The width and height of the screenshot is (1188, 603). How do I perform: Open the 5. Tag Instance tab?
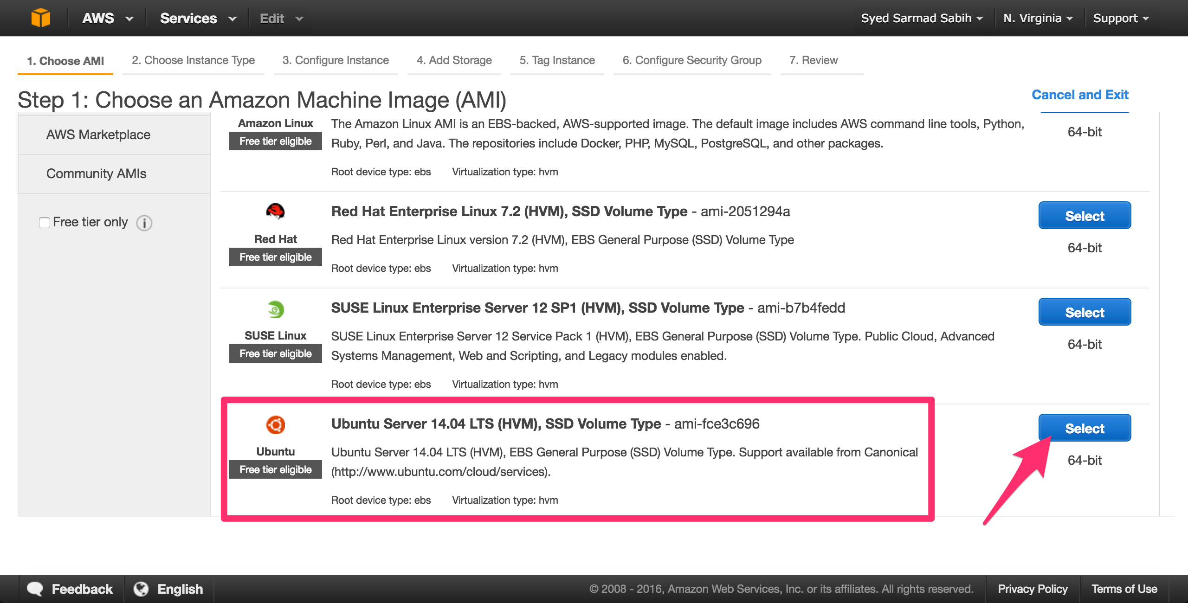tap(557, 60)
